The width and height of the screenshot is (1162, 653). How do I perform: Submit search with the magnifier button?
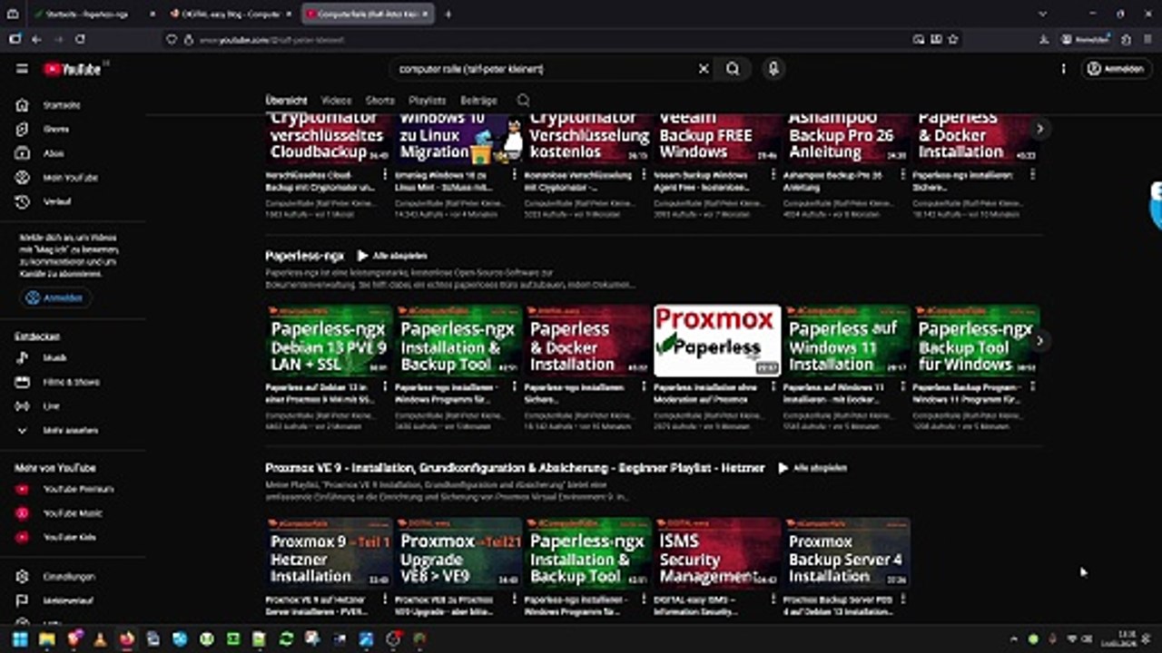733,69
